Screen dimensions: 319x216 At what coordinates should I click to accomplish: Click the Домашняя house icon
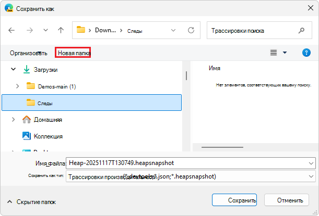(x=27, y=119)
